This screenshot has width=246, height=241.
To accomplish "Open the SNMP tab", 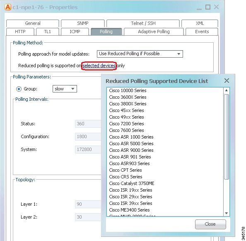I will [83, 23].
